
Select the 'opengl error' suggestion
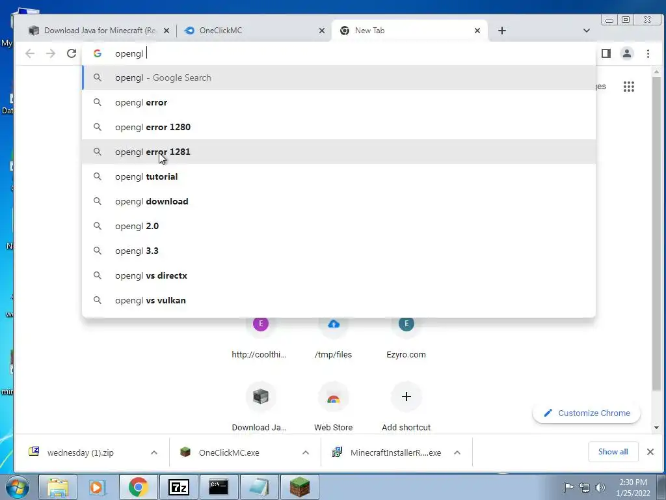tap(339, 102)
